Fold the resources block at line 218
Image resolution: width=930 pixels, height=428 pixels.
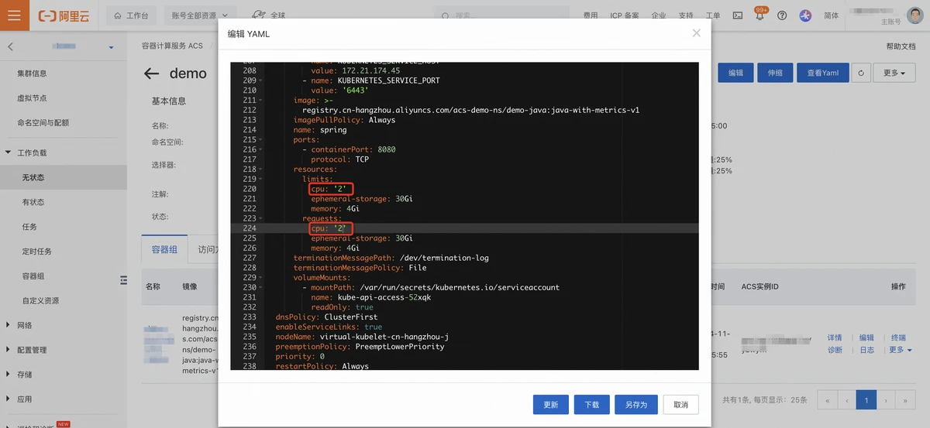click(261, 169)
